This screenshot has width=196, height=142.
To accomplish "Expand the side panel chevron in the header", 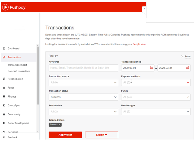I will point(144,9).
